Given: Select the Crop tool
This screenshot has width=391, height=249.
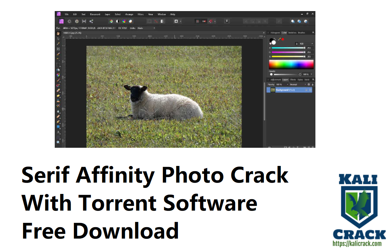Looking at the screenshot, I should tap(58, 49).
